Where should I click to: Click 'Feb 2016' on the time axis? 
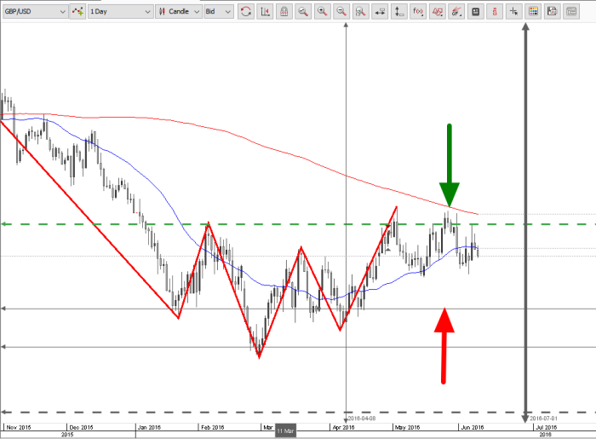[x=213, y=427]
